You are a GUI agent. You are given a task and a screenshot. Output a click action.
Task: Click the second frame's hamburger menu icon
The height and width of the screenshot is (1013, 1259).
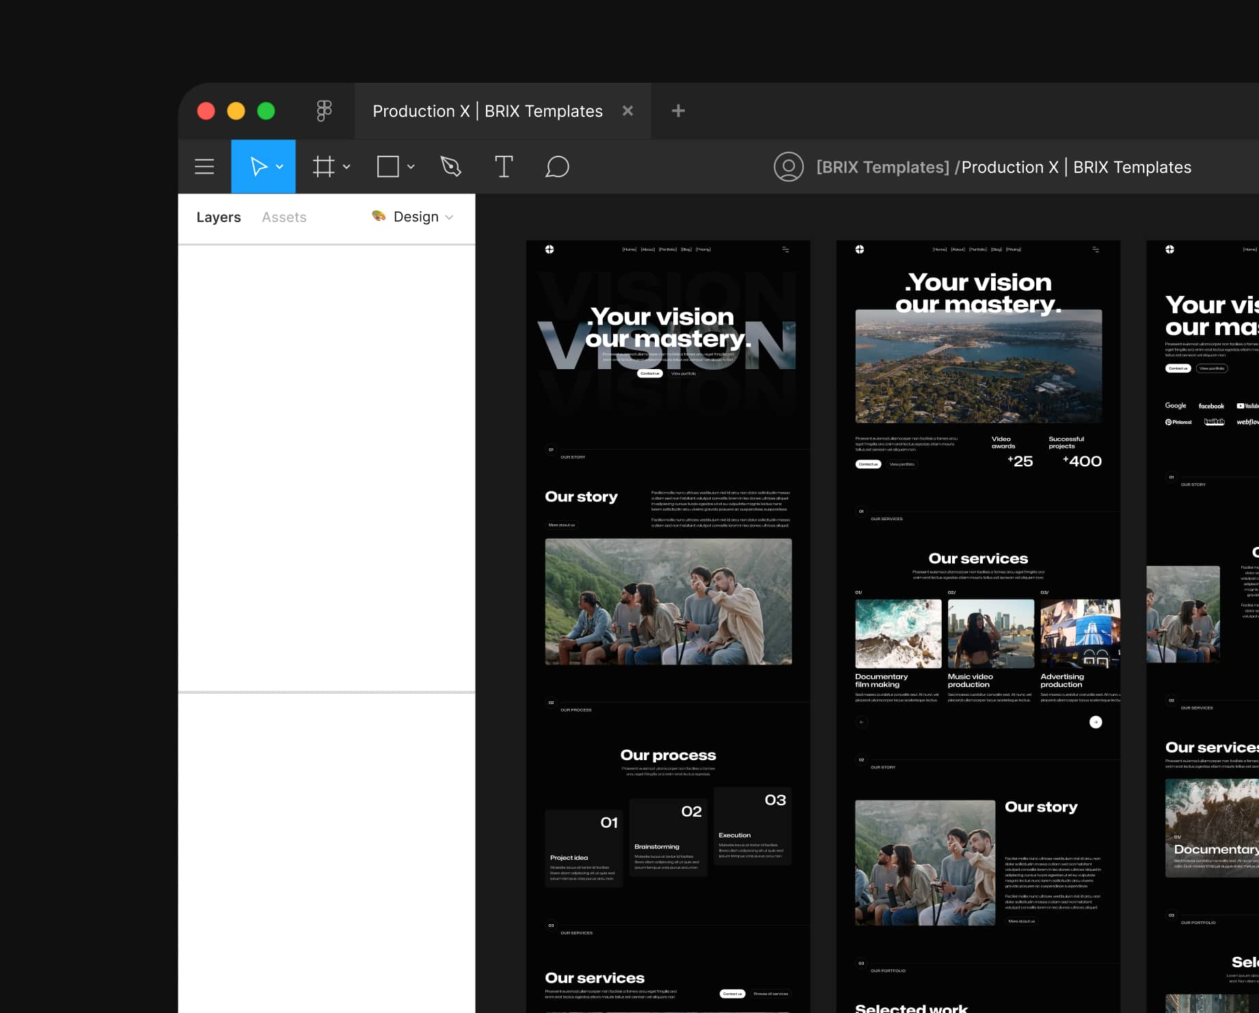pyautogui.click(x=1096, y=249)
